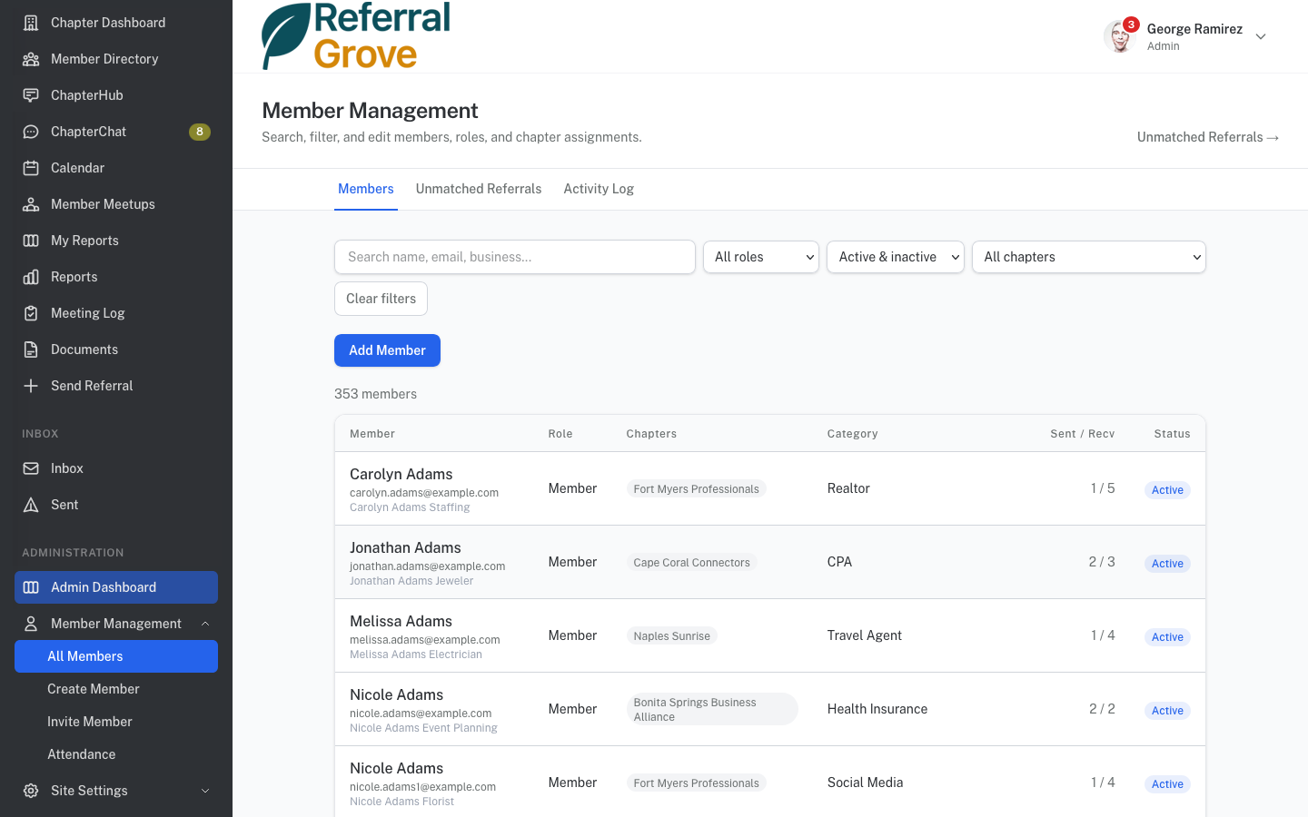The image size is (1308, 817).
Task: Open Jonathan Adams member name
Action: [x=405, y=547]
